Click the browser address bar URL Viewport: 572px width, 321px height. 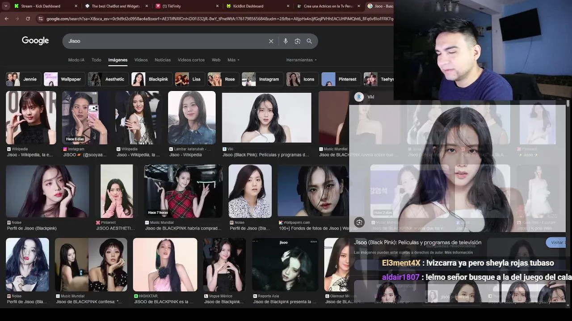[219, 19]
